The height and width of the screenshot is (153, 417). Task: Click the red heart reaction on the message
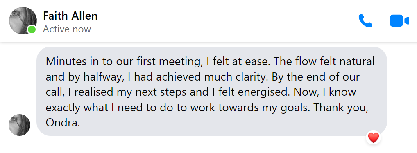tap(373, 137)
